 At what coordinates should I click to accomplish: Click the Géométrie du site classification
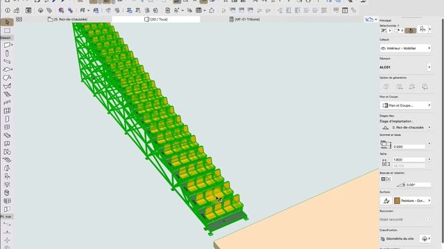click(400, 239)
